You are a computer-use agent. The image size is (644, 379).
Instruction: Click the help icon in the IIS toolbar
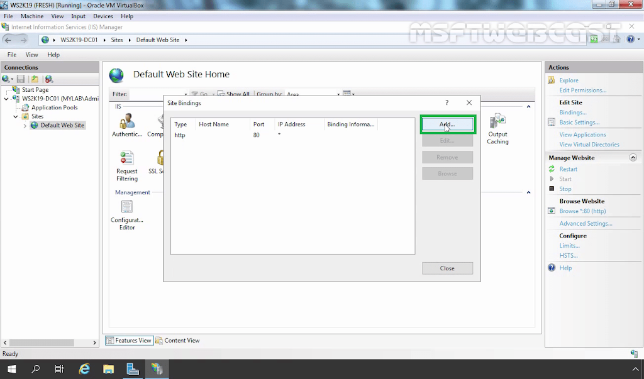[x=631, y=40]
